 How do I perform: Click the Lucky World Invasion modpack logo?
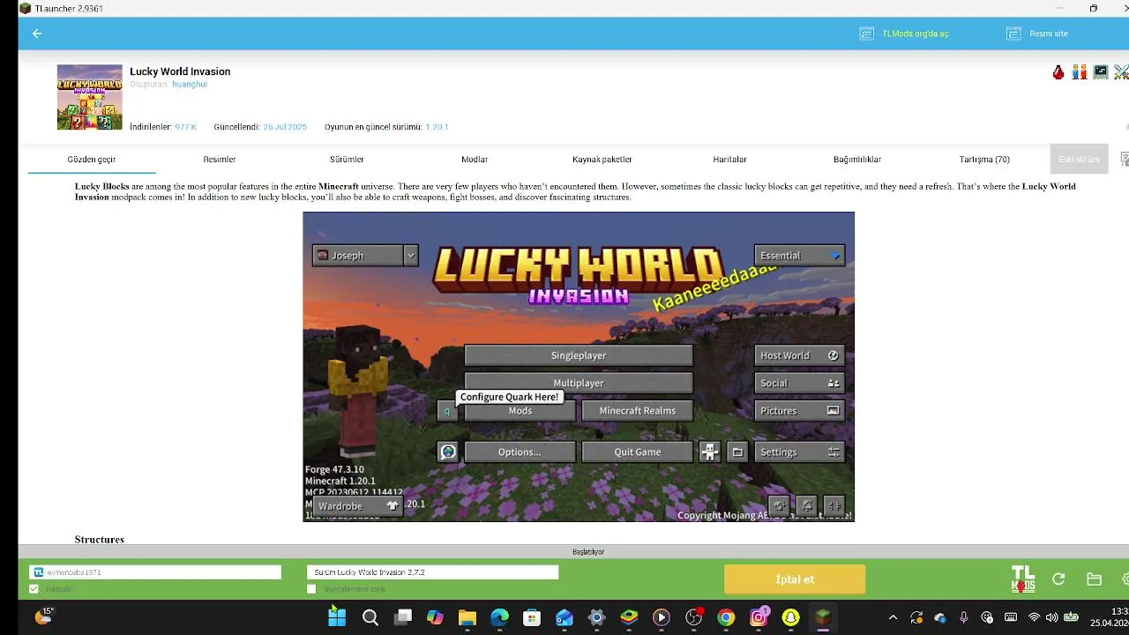(90, 97)
